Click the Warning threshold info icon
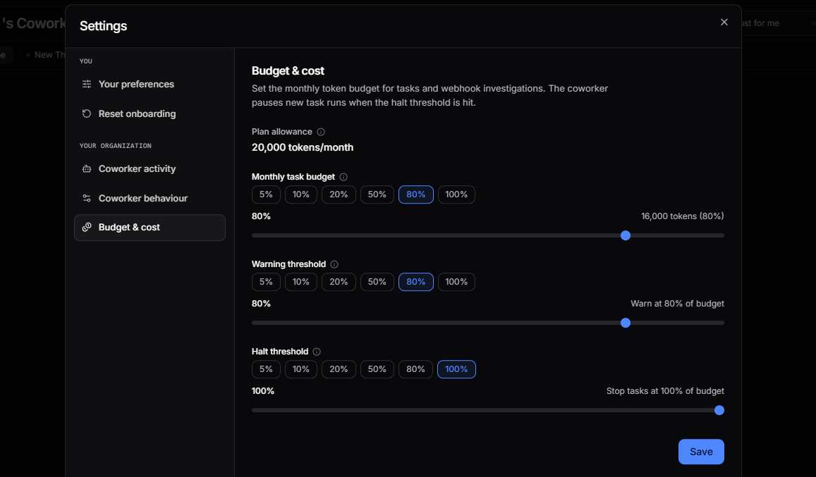The height and width of the screenshot is (477, 816). (334, 264)
